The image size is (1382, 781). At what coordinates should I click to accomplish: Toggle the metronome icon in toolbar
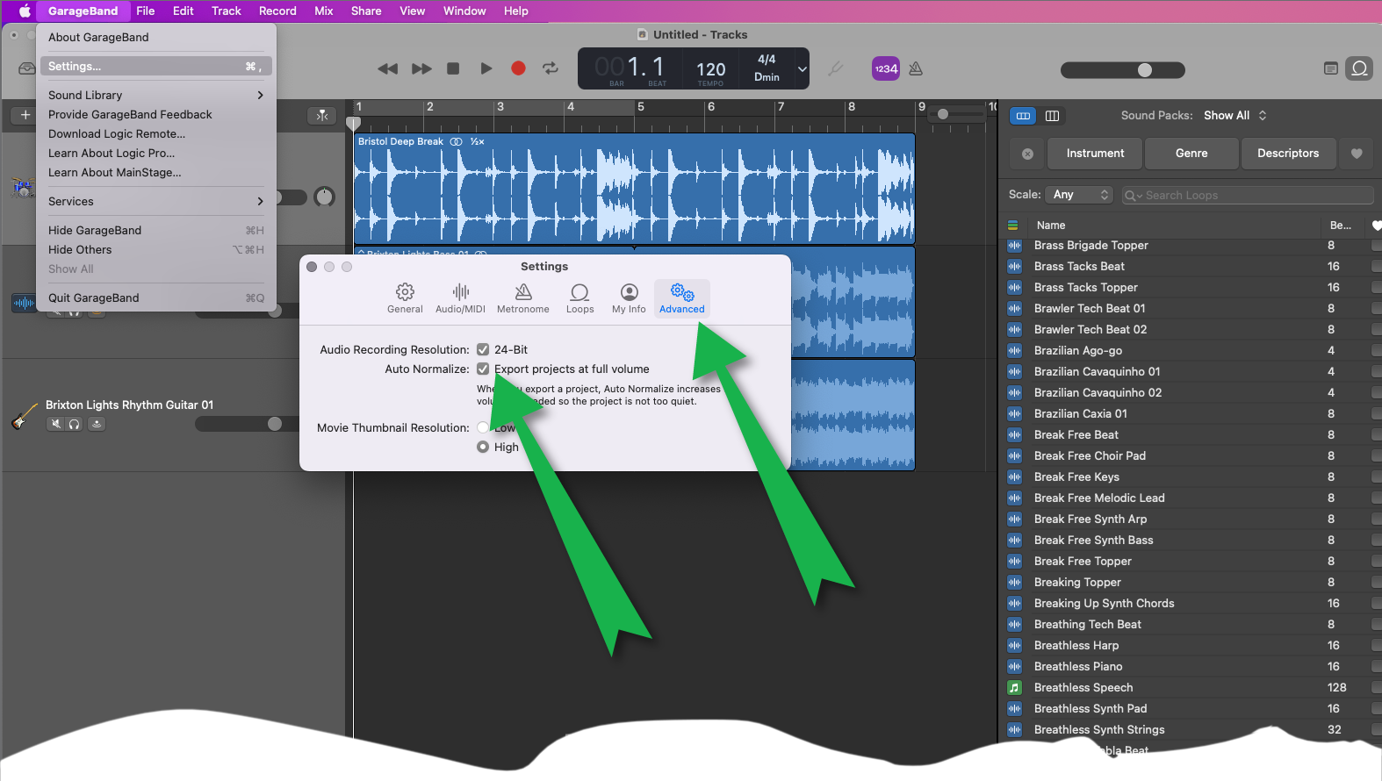click(x=916, y=68)
